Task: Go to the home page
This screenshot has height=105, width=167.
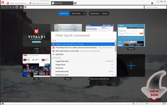Action: pyautogui.click(x=21, y=7)
